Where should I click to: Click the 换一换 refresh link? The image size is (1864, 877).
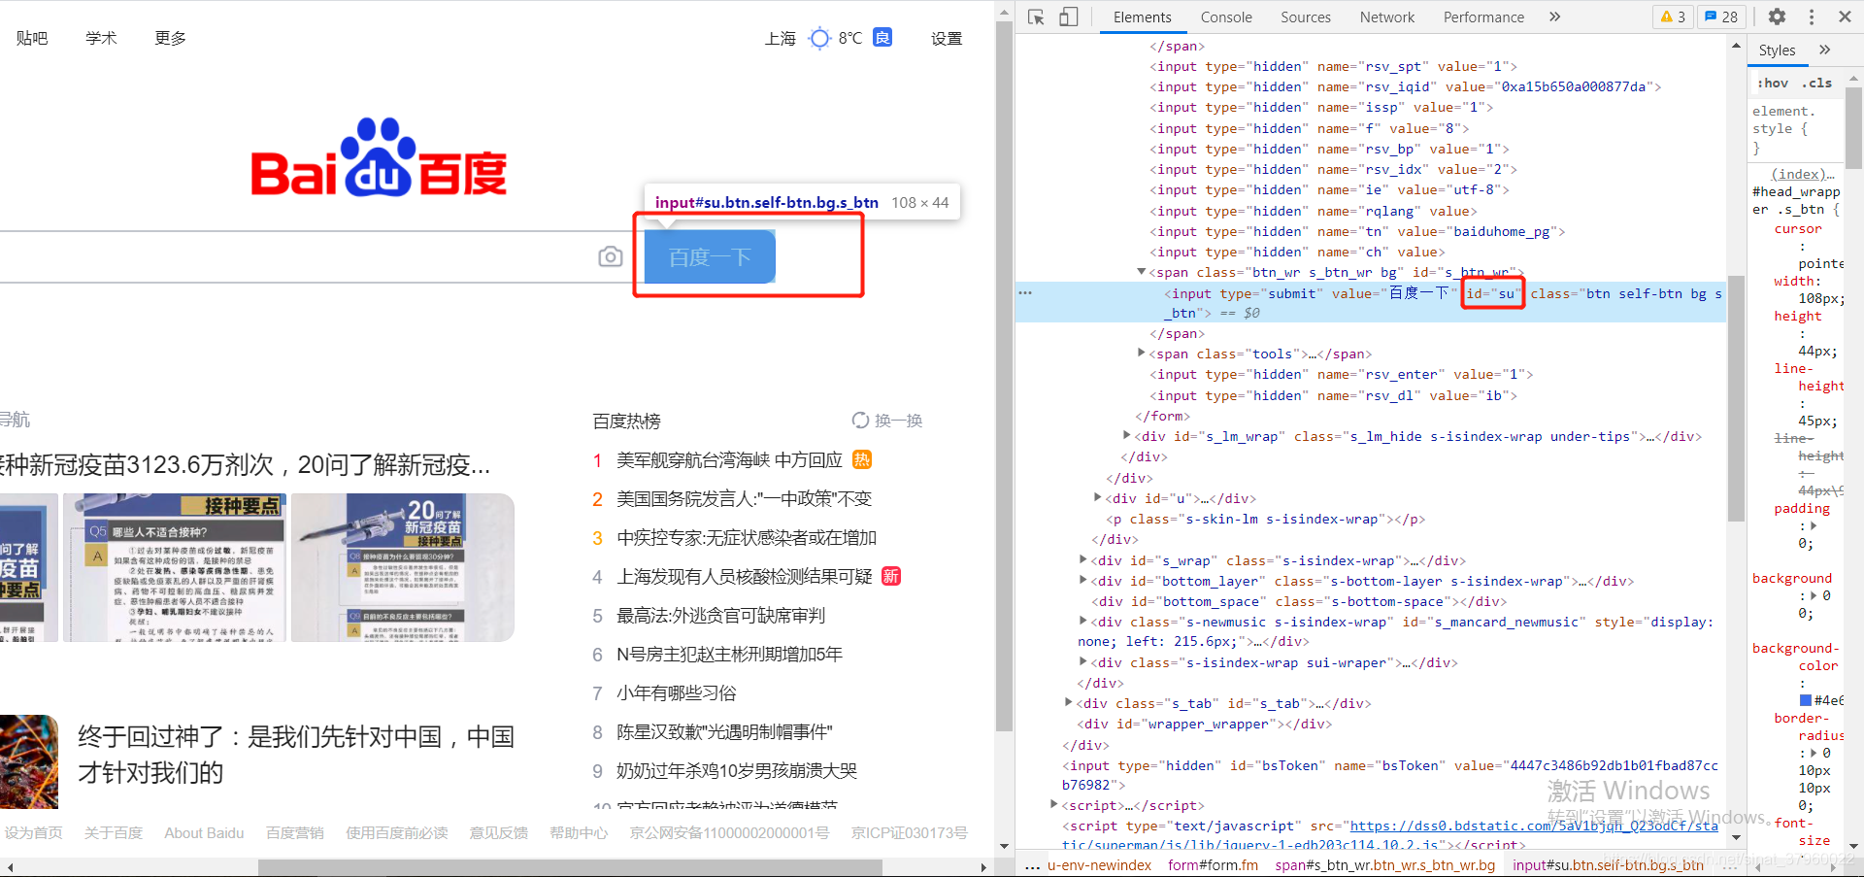[x=898, y=421]
